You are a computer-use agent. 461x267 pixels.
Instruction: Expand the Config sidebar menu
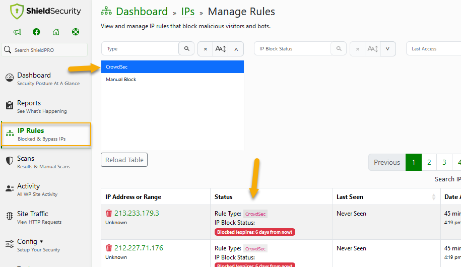coord(46,245)
